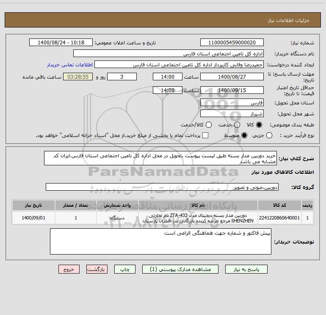Viewport: 326px width, 315px height.
Task: Select the کالا/خدمت radio option
Action: pyautogui.click(x=209, y=125)
